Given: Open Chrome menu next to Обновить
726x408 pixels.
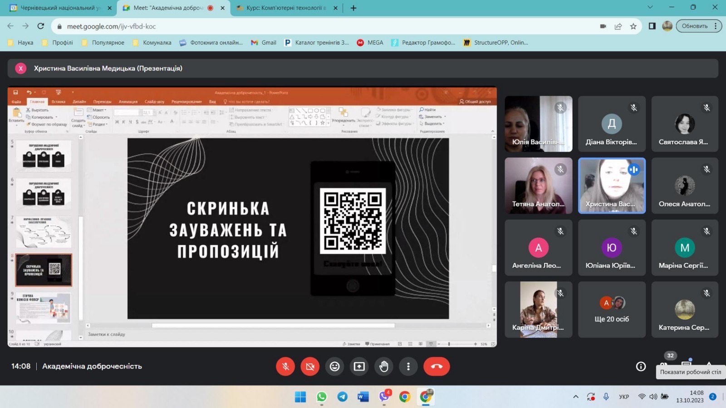Looking at the screenshot, I should (x=716, y=26).
